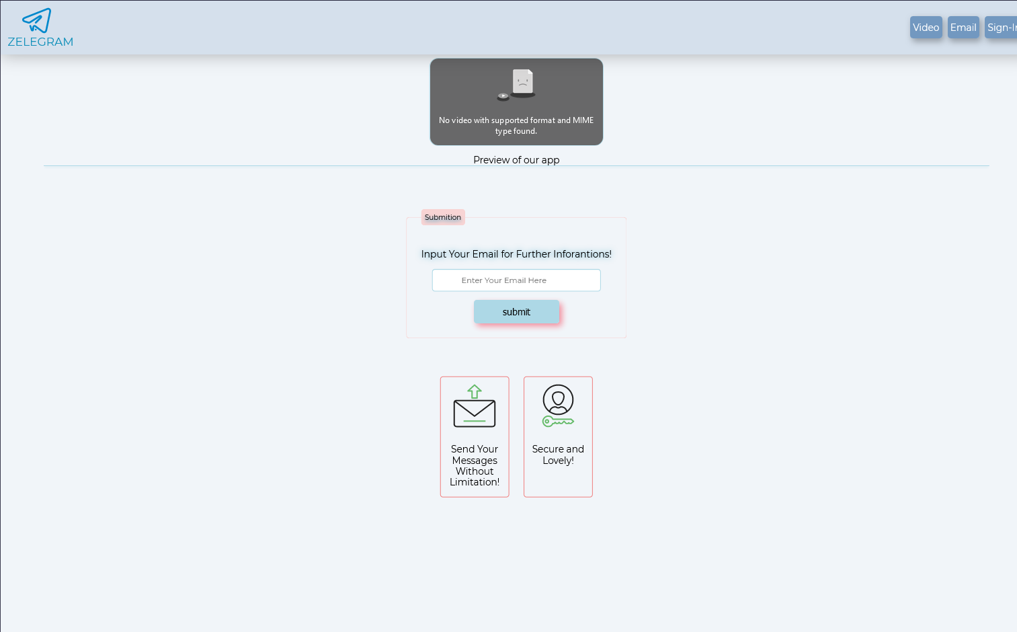The width and height of the screenshot is (1017, 632).
Task: Go to the Sign-In nav button
Action: coord(1002,28)
